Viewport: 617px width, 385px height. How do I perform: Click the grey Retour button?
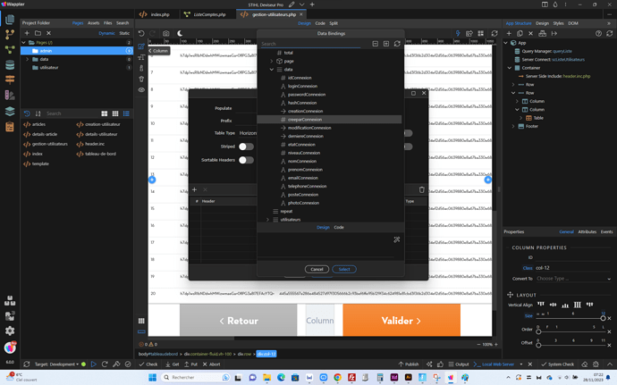pyautogui.click(x=239, y=320)
